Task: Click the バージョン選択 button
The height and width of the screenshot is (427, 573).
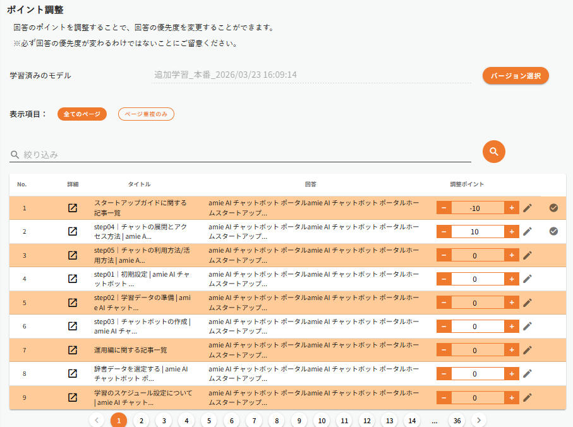Action: click(x=516, y=76)
